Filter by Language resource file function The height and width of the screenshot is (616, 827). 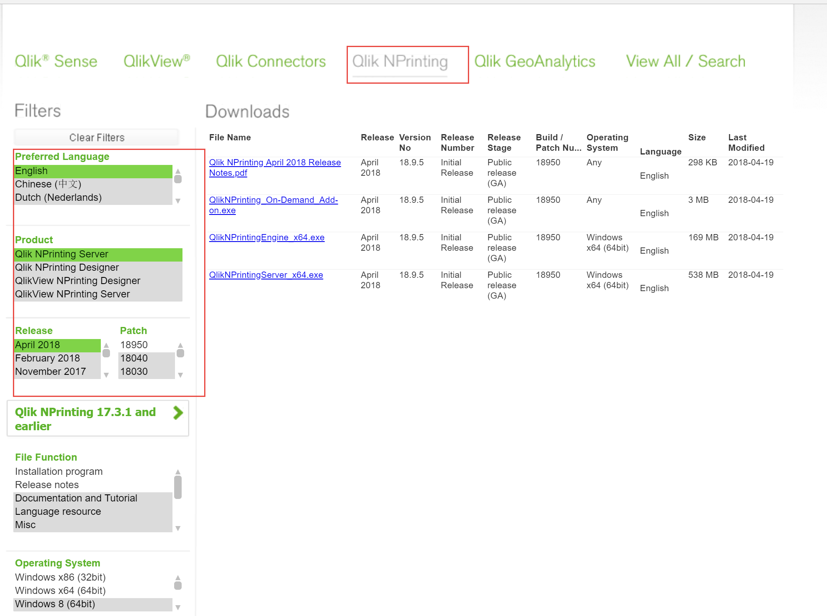(x=93, y=511)
